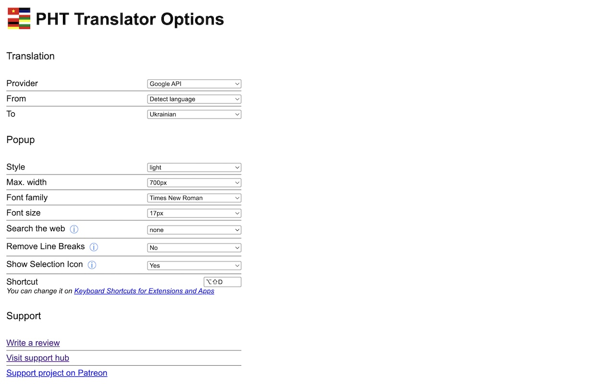Open the From language dropdown
The image size is (615, 384).
pos(194,99)
